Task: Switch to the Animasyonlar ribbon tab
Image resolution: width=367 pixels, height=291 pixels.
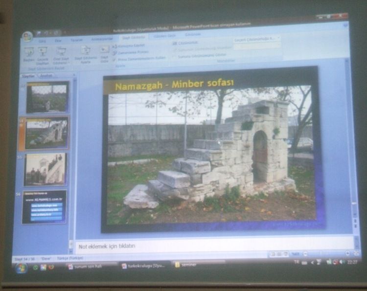Action: point(102,39)
